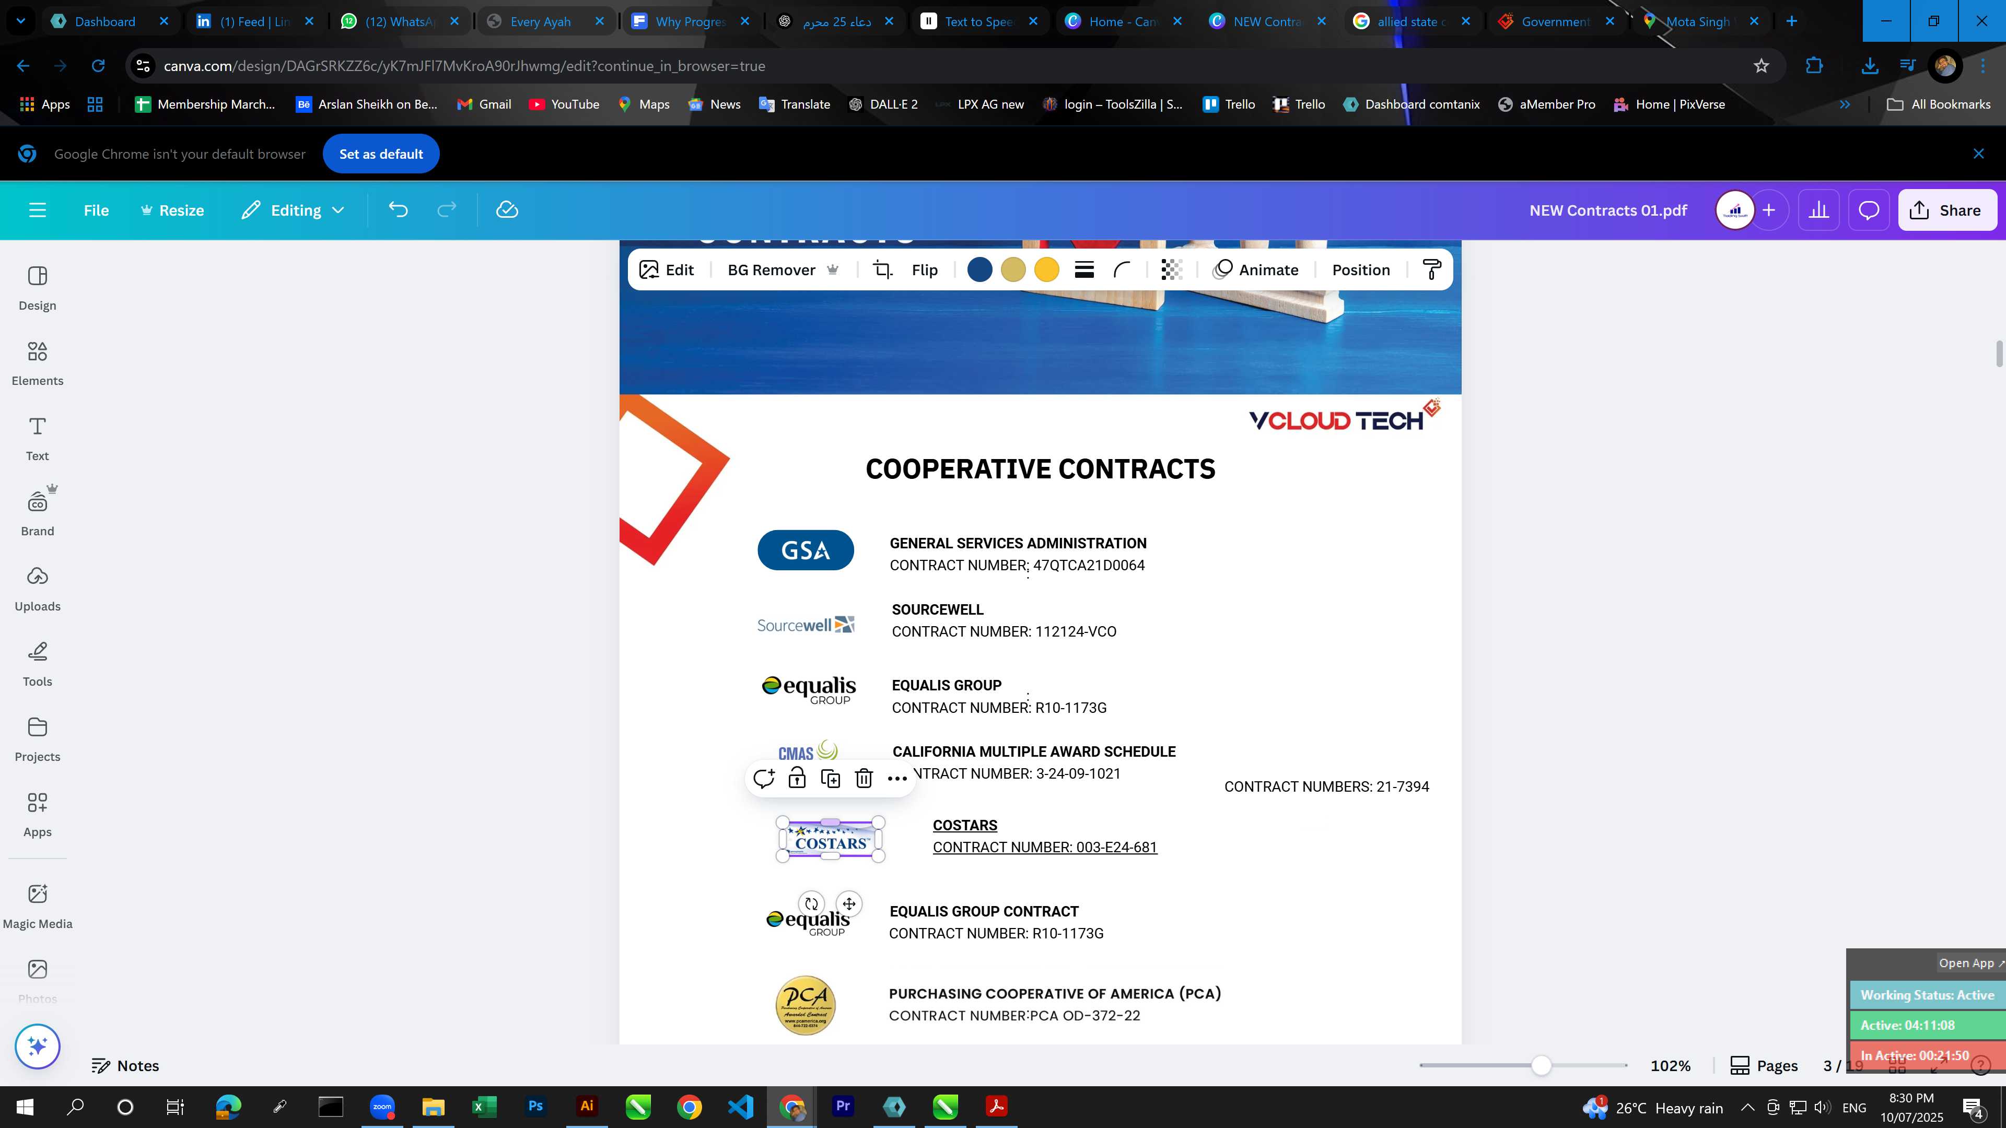Viewport: 2006px width, 1128px height.
Task: Undo the last action
Action: (x=398, y=210)
